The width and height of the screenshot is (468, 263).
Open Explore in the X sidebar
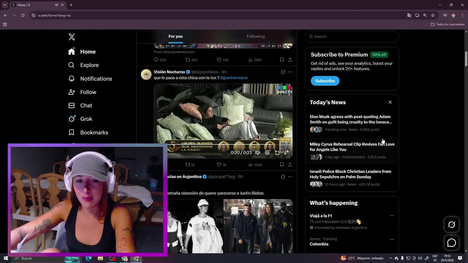coord(83,65)
